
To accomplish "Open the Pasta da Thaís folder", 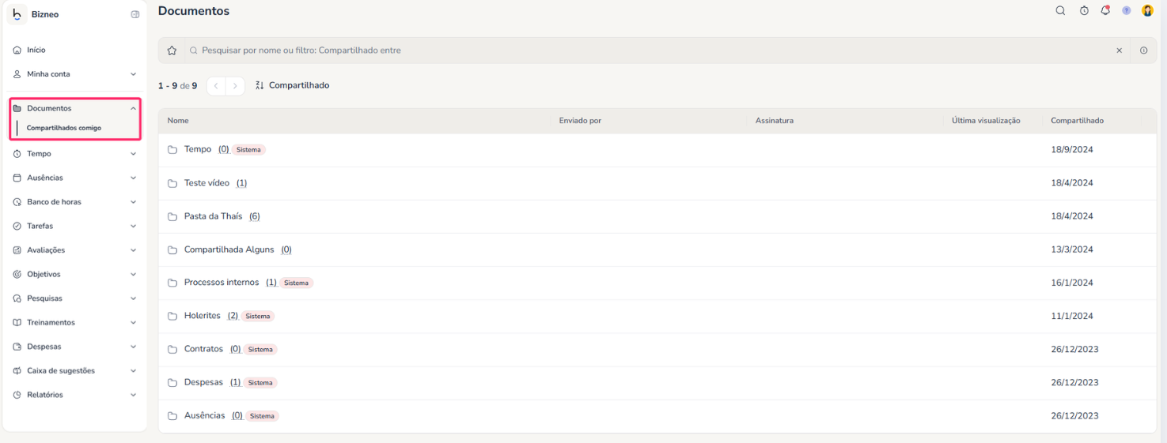I will point(213,216).
